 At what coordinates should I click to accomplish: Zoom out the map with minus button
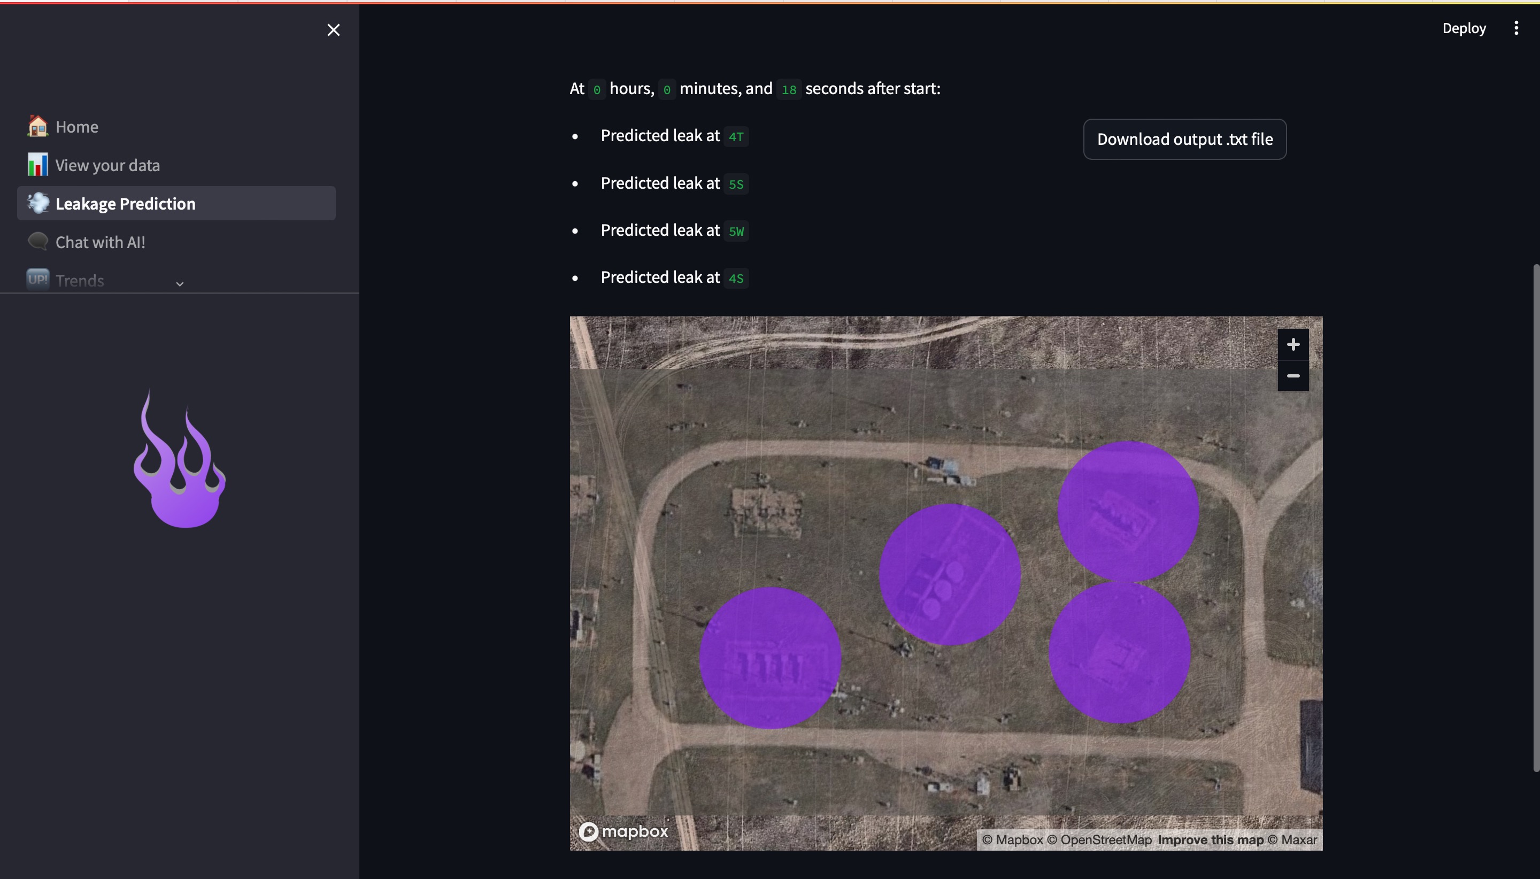[x=1292, y=376]
